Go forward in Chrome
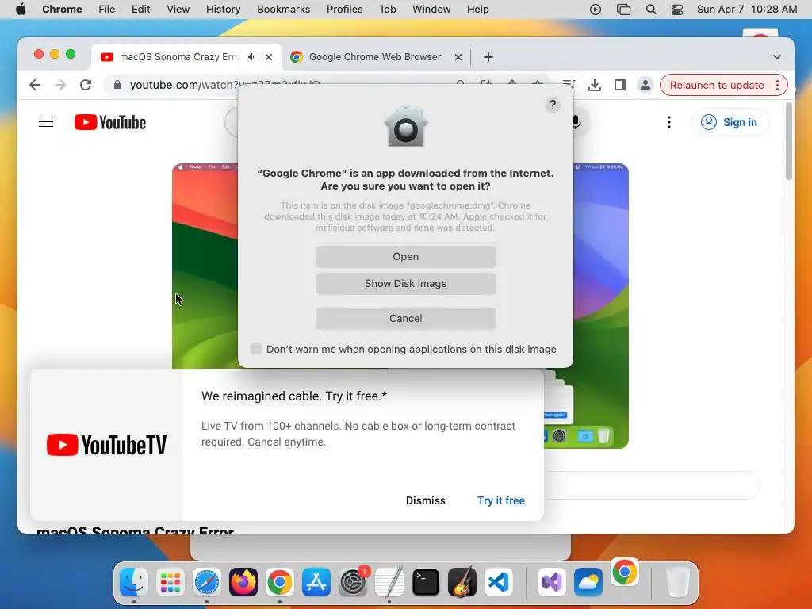The width and height of the screenshot is (812, 609). tap(60, 85)
